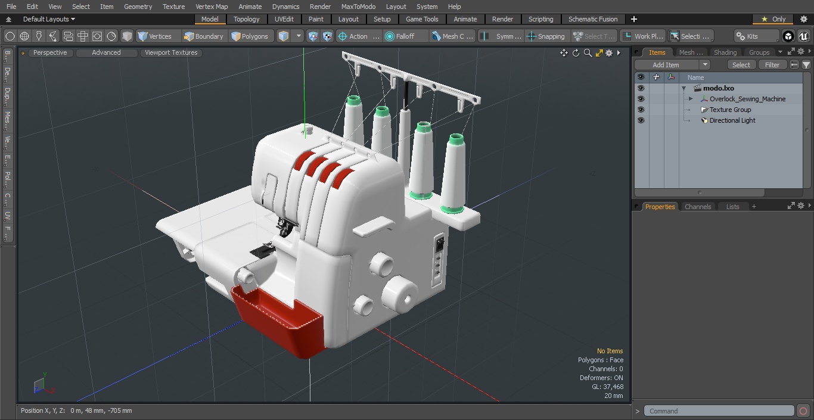Click the square-with-circle tool icon
Screen dimensions: 814x420
tap(97, 36)
